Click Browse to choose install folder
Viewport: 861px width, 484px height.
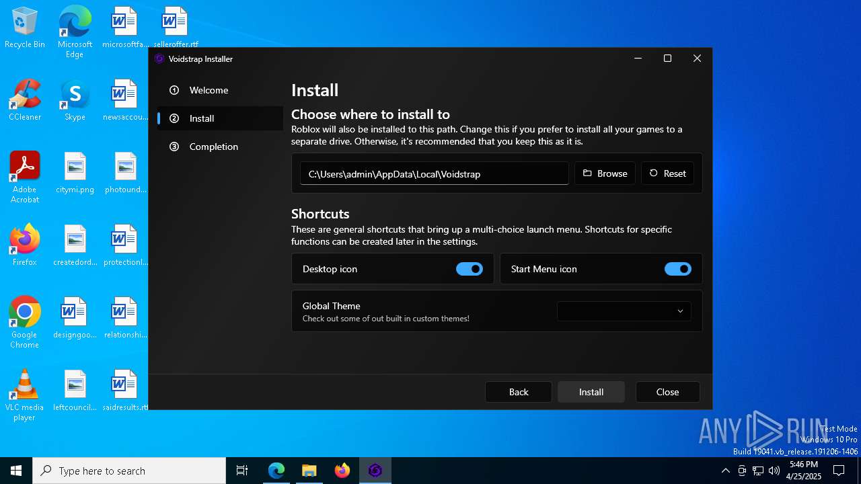[605, 173]
